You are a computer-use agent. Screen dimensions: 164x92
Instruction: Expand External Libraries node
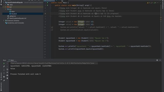point(4,21)
